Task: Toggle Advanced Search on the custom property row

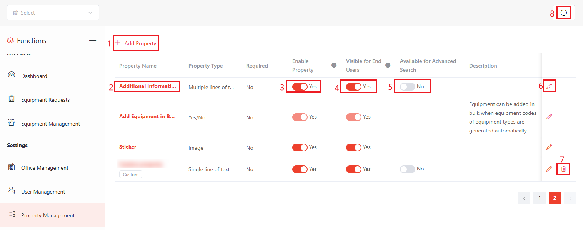Action: [x=407, y=169]
